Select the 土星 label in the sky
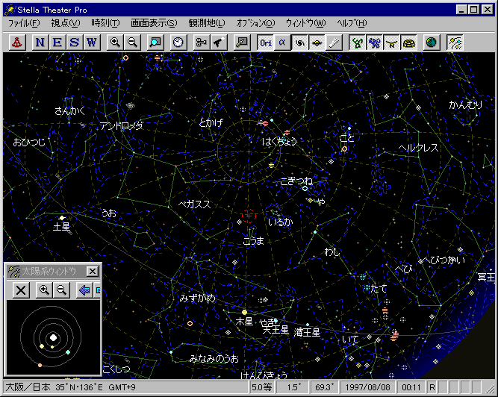This screenshot has width=498, height=397. coord(61,227)
